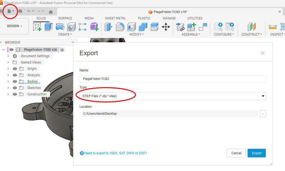Click the blue Export button

pyautogui.click(x=257, y=153)
